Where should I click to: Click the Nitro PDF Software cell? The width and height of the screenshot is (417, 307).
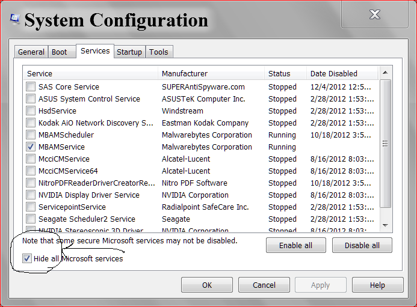pyautogui.click(x=194, y=183)
